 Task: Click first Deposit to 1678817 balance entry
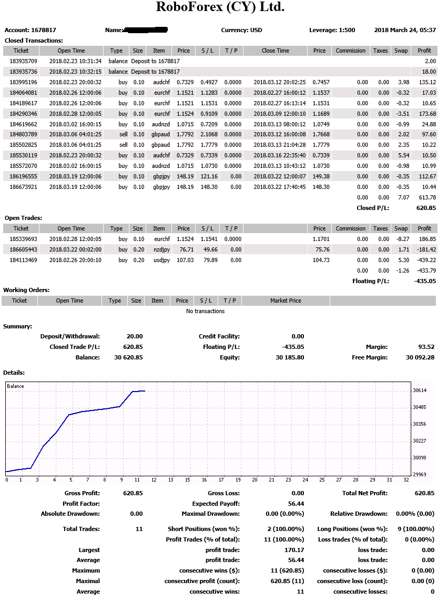(x=155, y=62)
